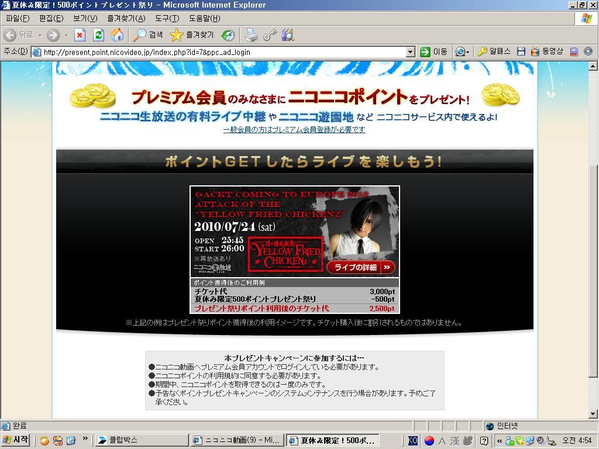Click the key icon in IE toolbar

[270, 35]
